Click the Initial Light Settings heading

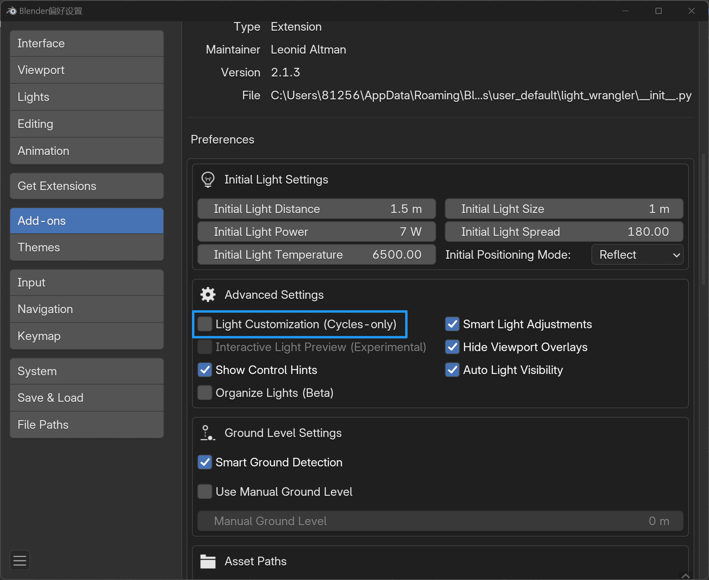(x=276, y=179)
